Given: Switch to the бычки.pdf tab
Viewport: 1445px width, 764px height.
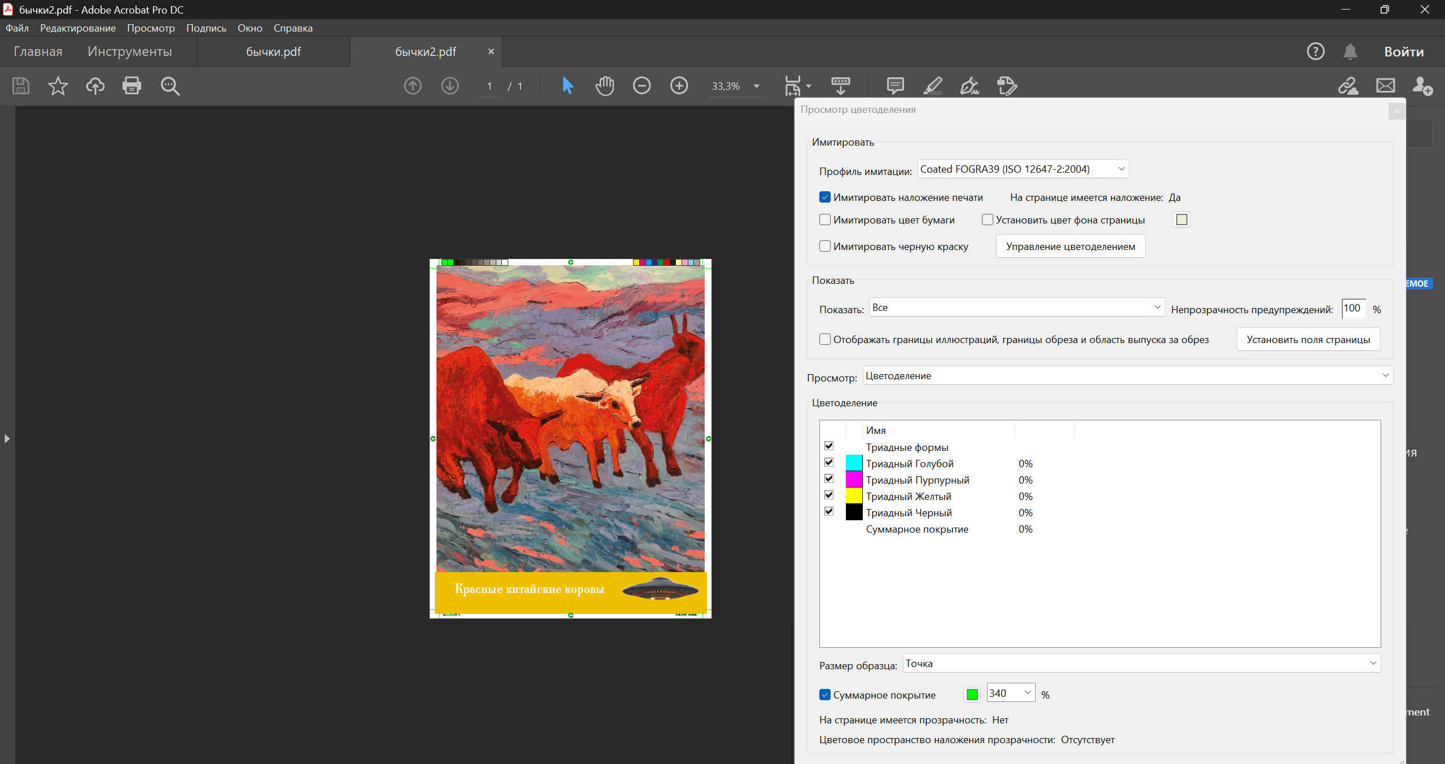Looking at the screenshot, I should click(273, 52).
